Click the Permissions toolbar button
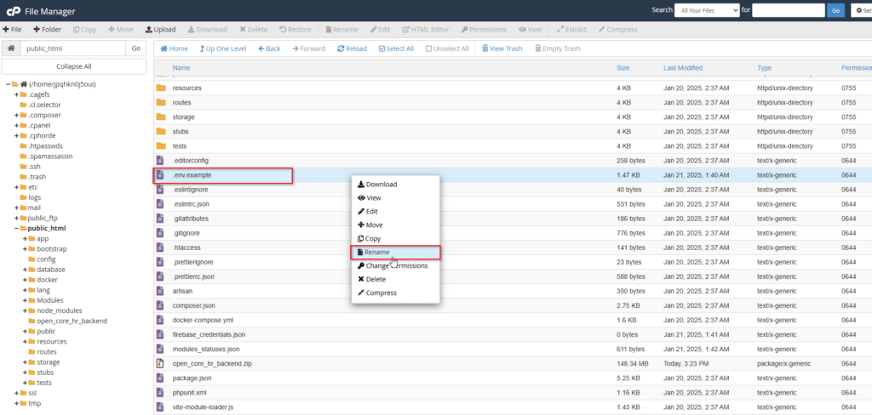This screenshot has height=415, width=872. 484,30
